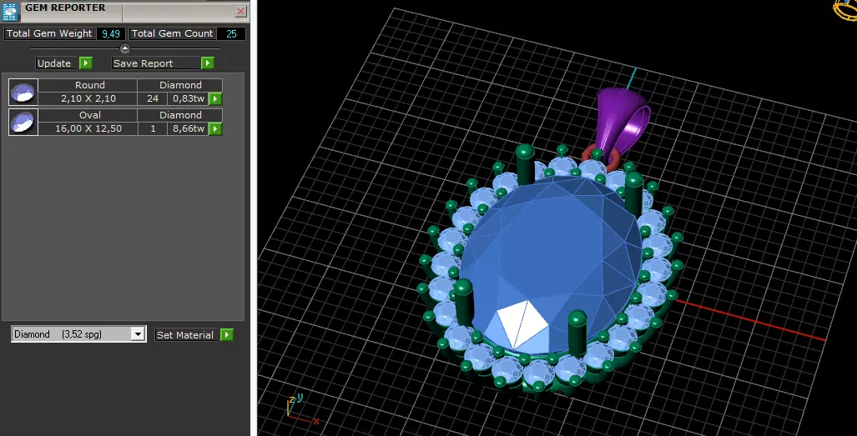
Task: Click the 2,10 X 2,10 size cell
Action: (x=88, y=98)
